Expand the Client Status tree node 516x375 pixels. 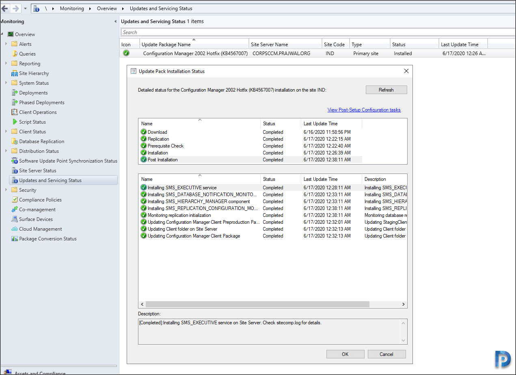tap(6, 132)
